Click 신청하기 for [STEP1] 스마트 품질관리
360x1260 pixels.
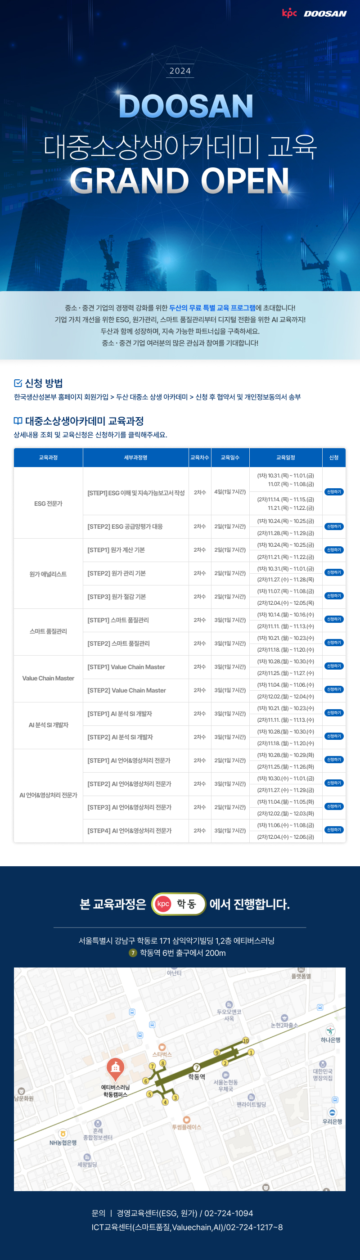click(x=334, y=620)
